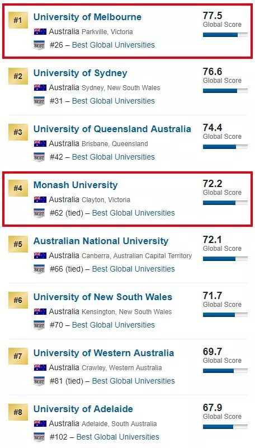The width and height of the screenshot is (255, 448).
Task: Click Best Global Universities link beside #31
Action: 114,101
